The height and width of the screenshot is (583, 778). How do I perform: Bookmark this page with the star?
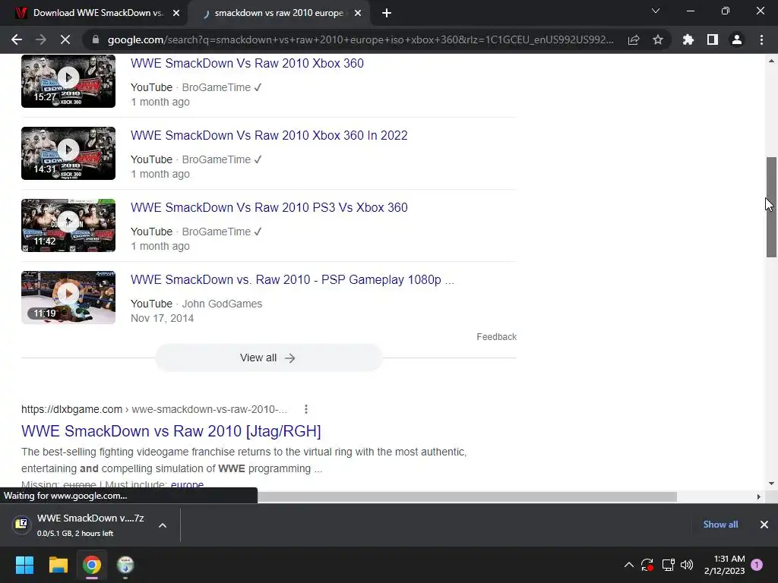point(658,39)
